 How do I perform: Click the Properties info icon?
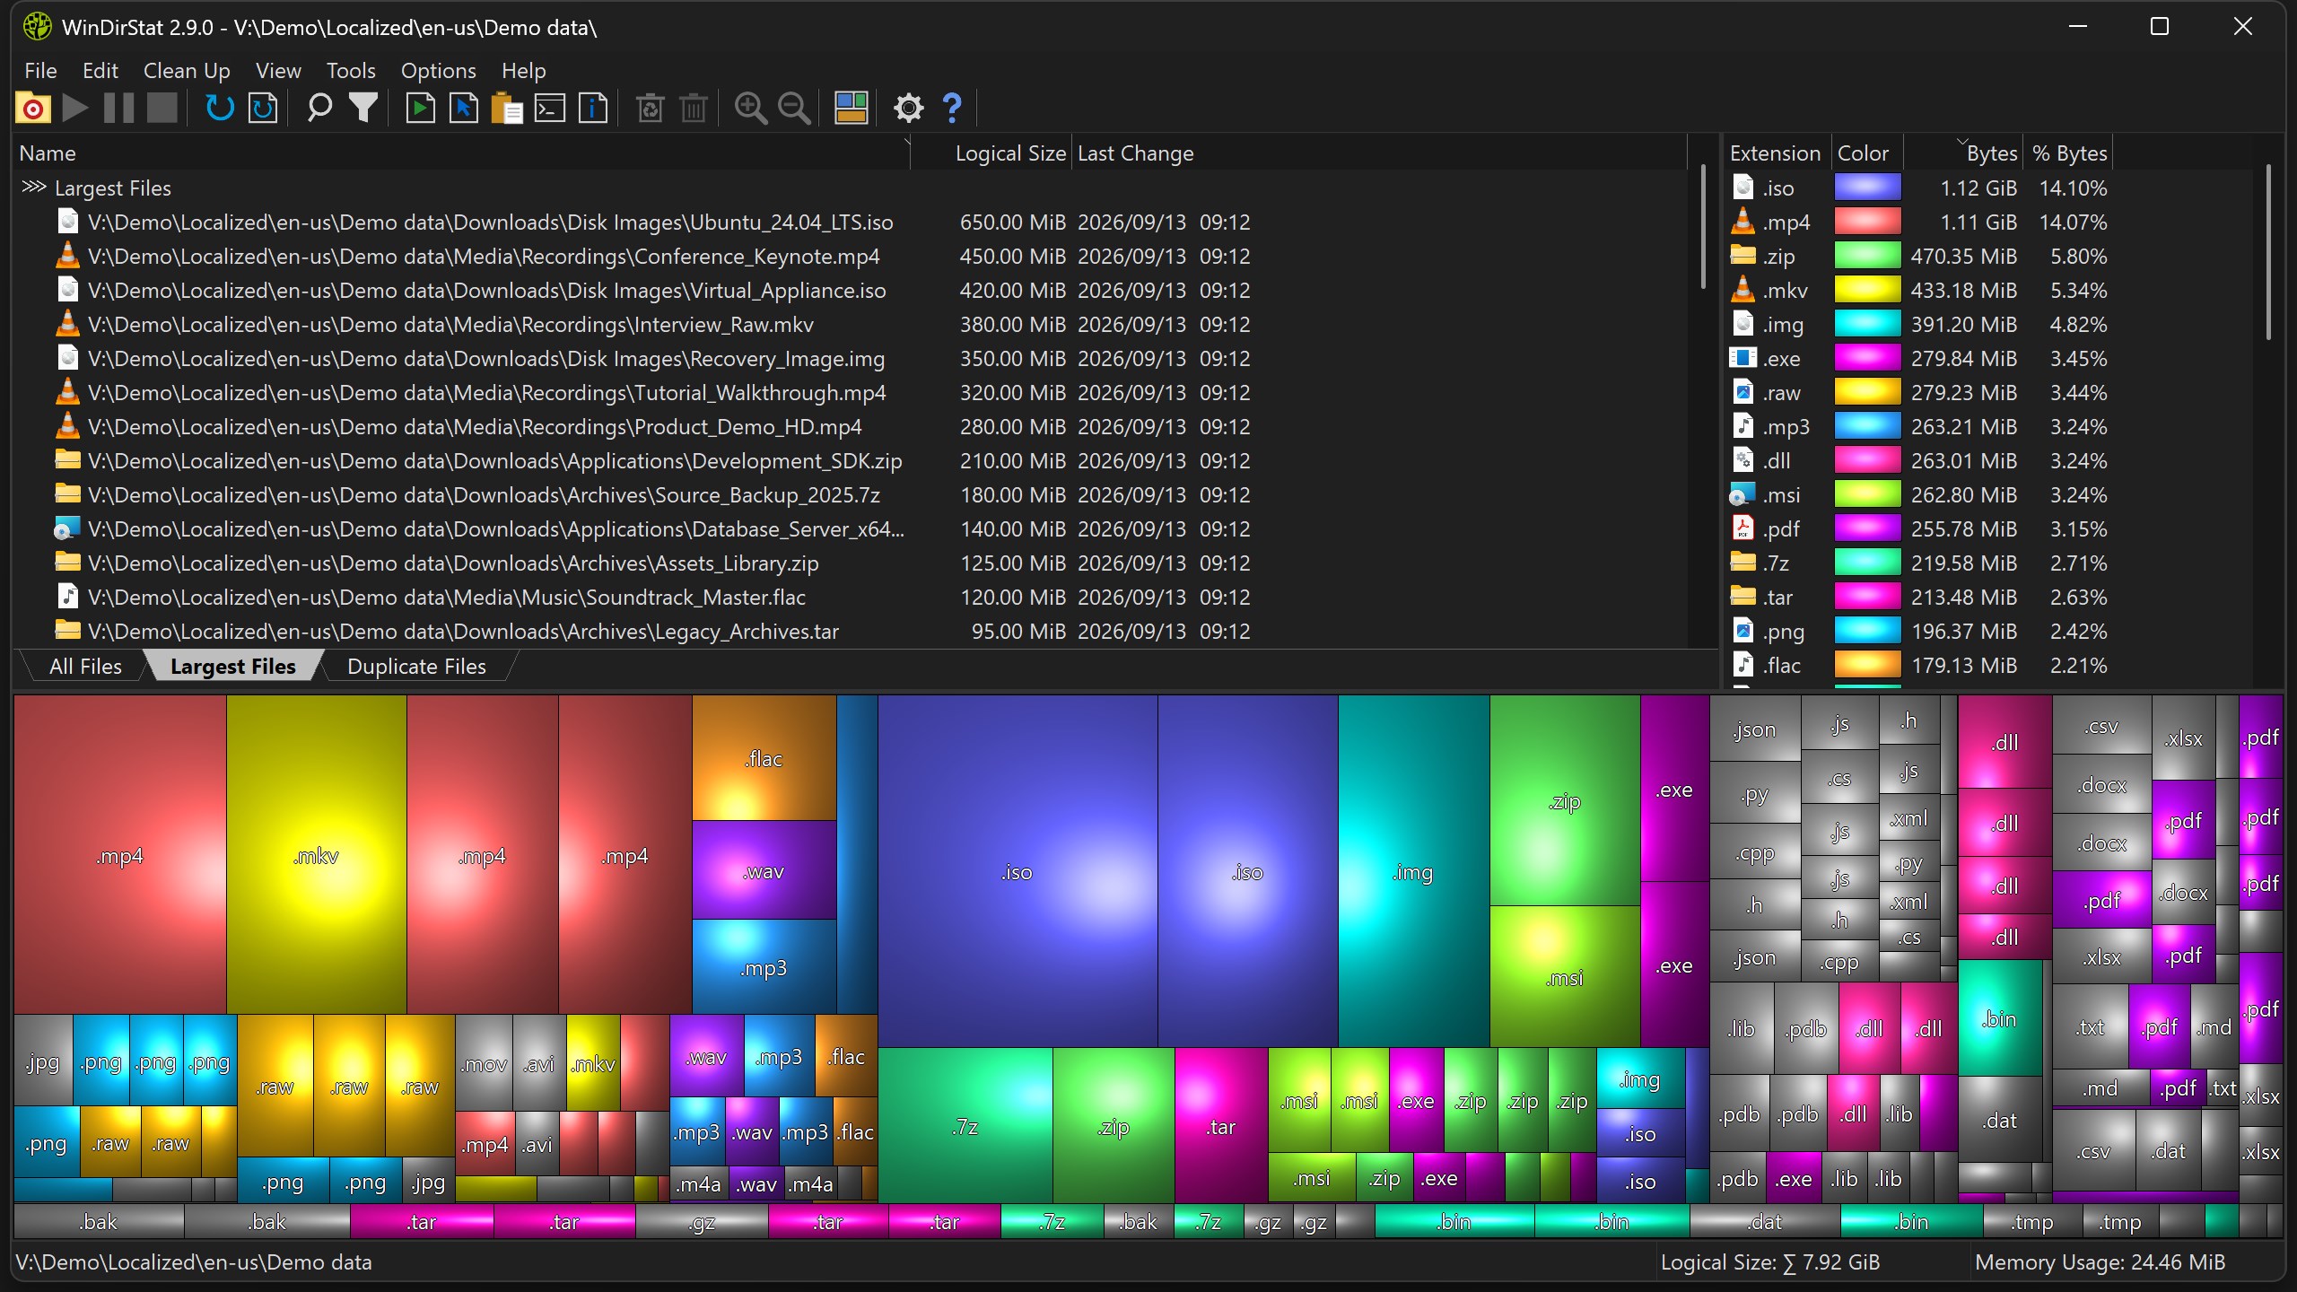593,109
